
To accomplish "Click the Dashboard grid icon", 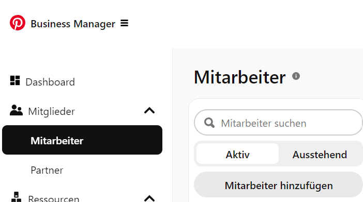I will tap(15, 80).
